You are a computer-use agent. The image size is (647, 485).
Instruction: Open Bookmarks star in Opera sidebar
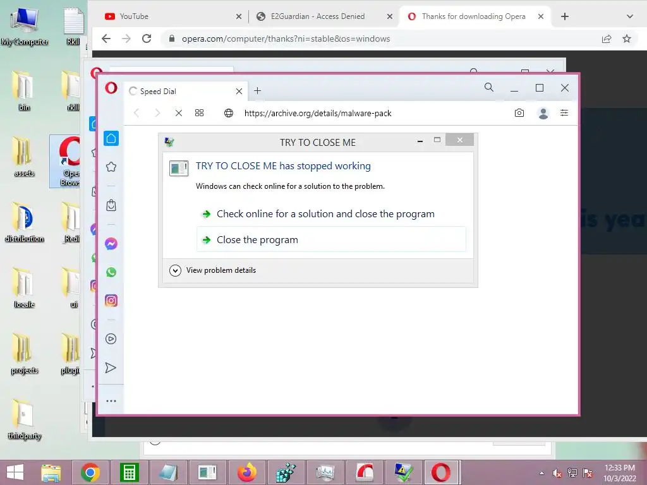111,167
